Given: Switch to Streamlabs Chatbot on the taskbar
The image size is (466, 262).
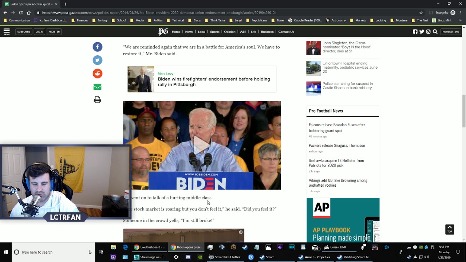Looking at the screenshot, I should [x=225, y=257].
